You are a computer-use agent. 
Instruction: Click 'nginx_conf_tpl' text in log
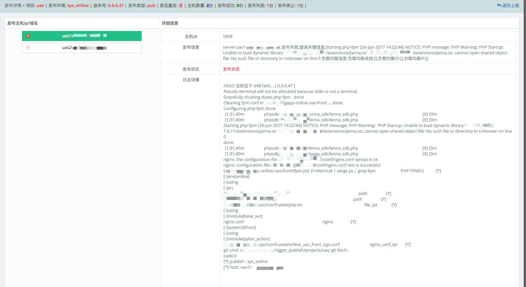383,244
